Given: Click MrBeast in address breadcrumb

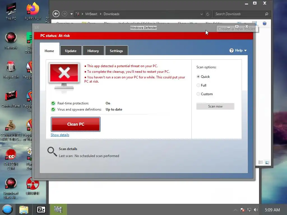Looking at the screenshot, I should [91, 14].
